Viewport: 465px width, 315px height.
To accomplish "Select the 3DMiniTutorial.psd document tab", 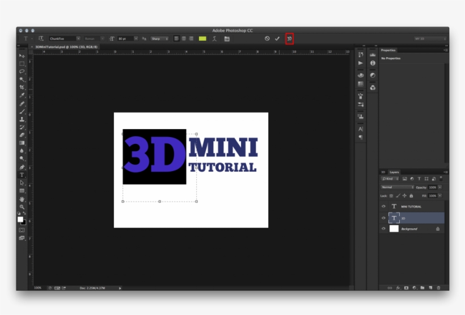I will coord(66,47).
